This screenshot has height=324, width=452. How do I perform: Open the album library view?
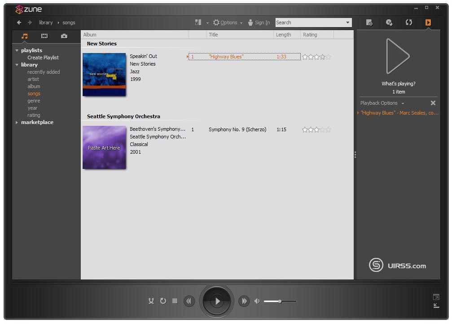pos(34,86)
